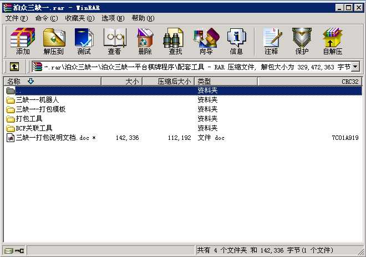Close the WinRAR window
This screenshot has height=257, width=366.
point(358,8)
